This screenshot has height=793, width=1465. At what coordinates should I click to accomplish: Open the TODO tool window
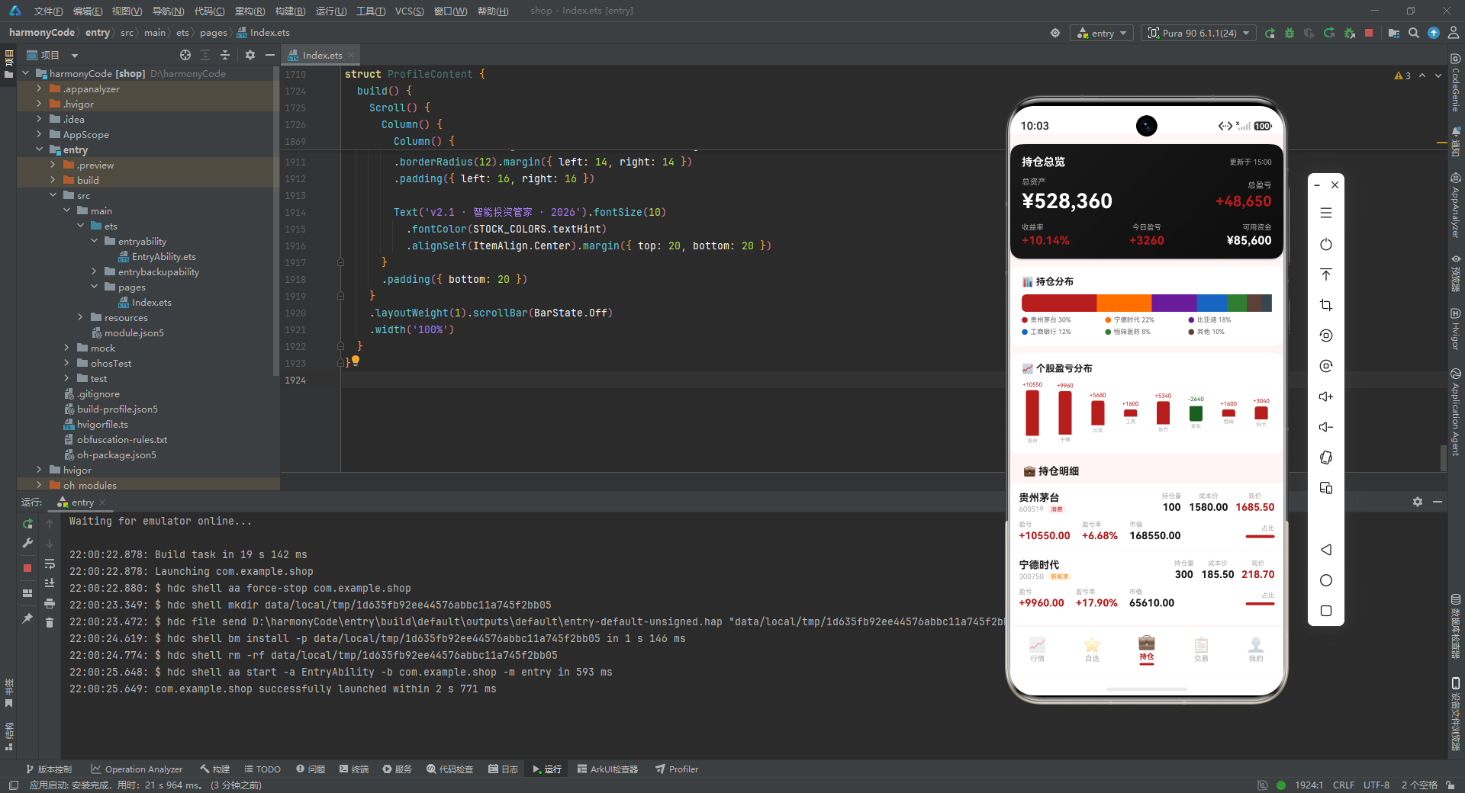point(262,769)
